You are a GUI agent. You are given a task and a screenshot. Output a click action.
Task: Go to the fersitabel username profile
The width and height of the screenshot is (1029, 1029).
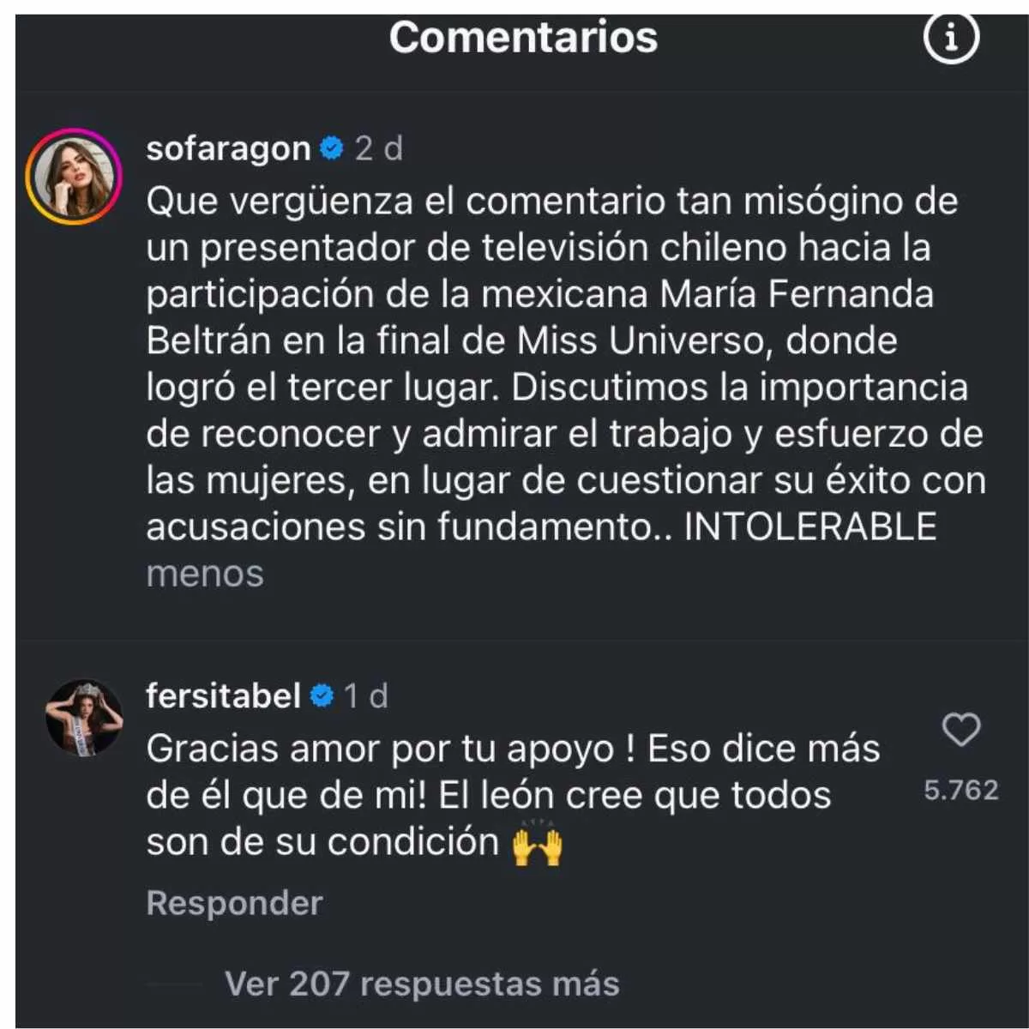(x=223, y=695)
